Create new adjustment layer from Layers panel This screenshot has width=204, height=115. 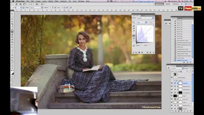click(x=181, y=111)
